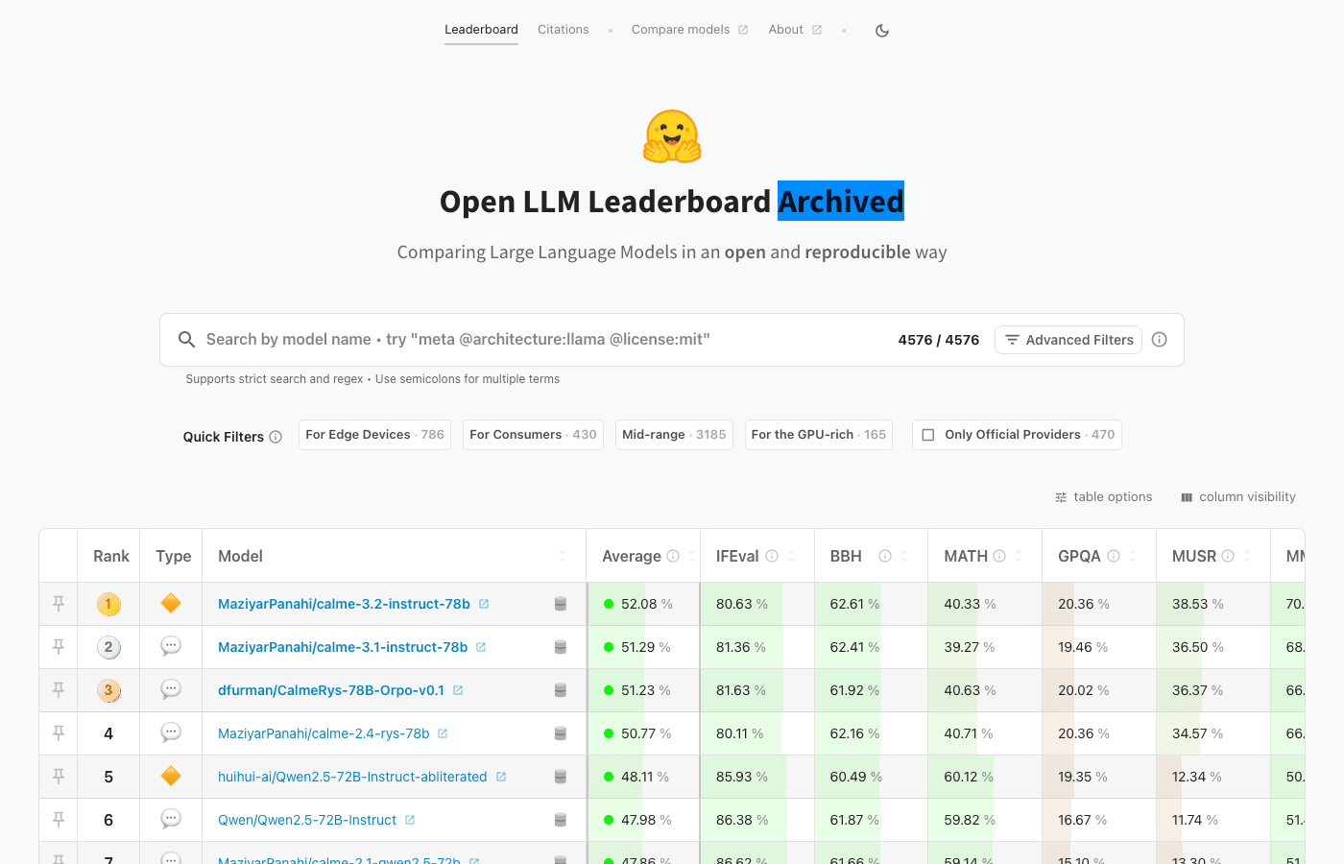Click the GPQA column info icon
Image resolution: width=1344 pixels, height=864 pixels.
(x=1114, y=556)
